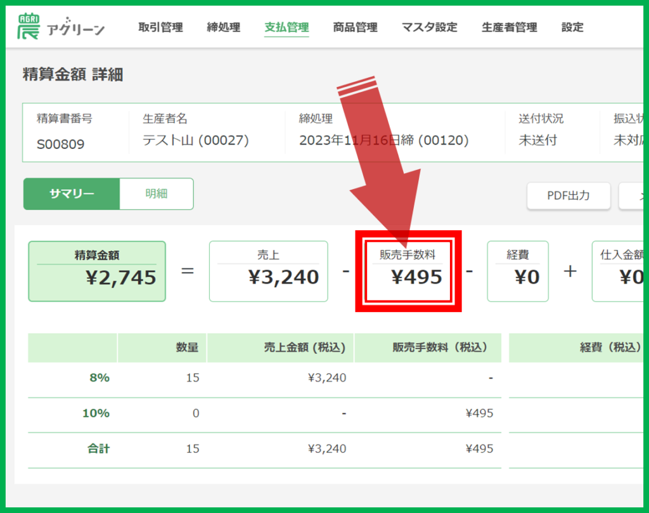Click the 経費 ¥0 box
The width and height of the screenshot is (649, 513).
(x=517, y=271)
